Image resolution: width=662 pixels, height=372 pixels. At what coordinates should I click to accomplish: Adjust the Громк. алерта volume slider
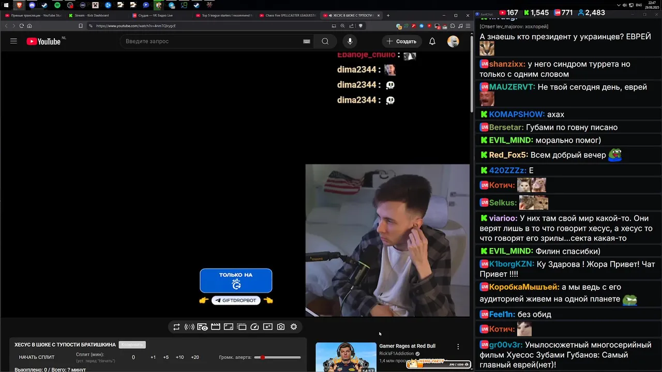pyautogui.click(x=277, y=358)
